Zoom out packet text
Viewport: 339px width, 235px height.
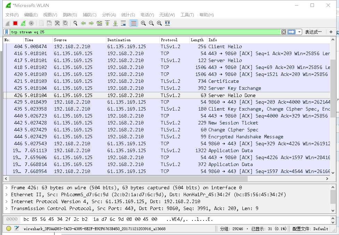click(x=151, y=23)
